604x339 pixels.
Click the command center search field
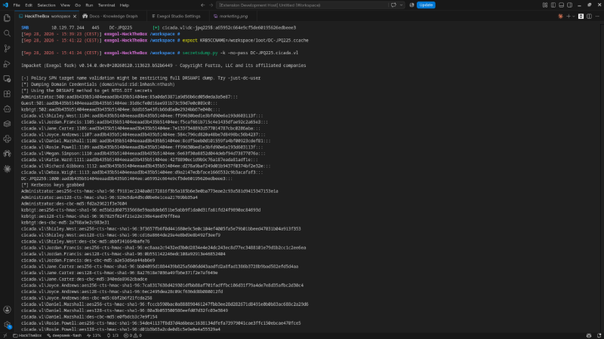coord(302,5)
